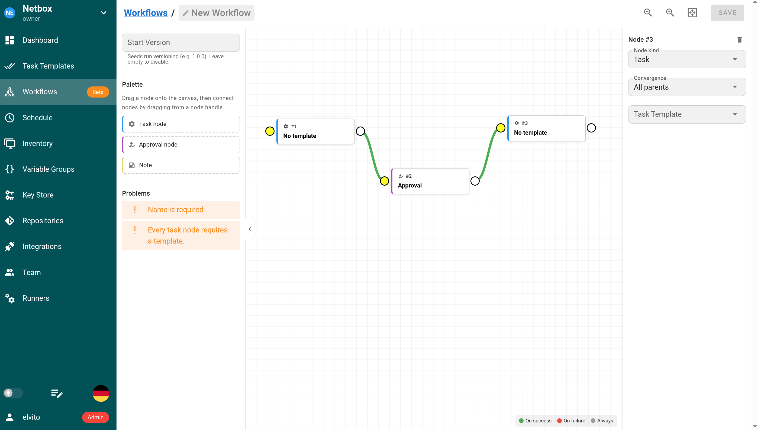The width and height of the screenshot is (758, 430).
Task: Toggle the dark mode switch
Action: tap(13, 393)
